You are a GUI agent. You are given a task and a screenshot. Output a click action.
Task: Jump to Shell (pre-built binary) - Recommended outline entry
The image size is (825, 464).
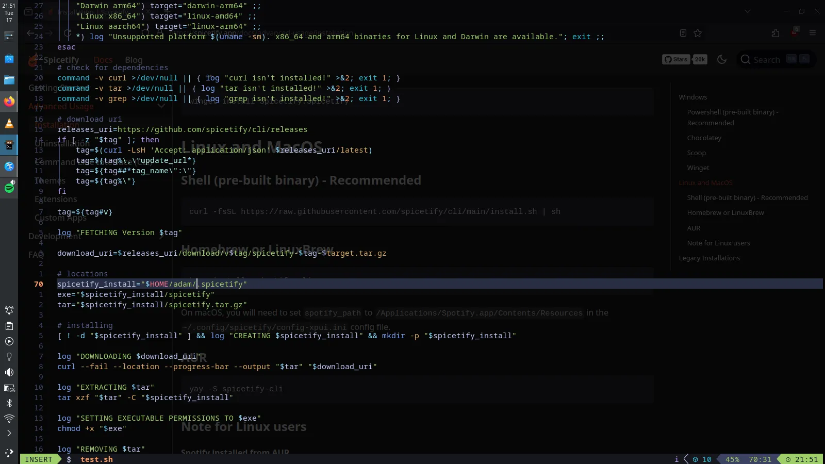click(x=747, y=197)
